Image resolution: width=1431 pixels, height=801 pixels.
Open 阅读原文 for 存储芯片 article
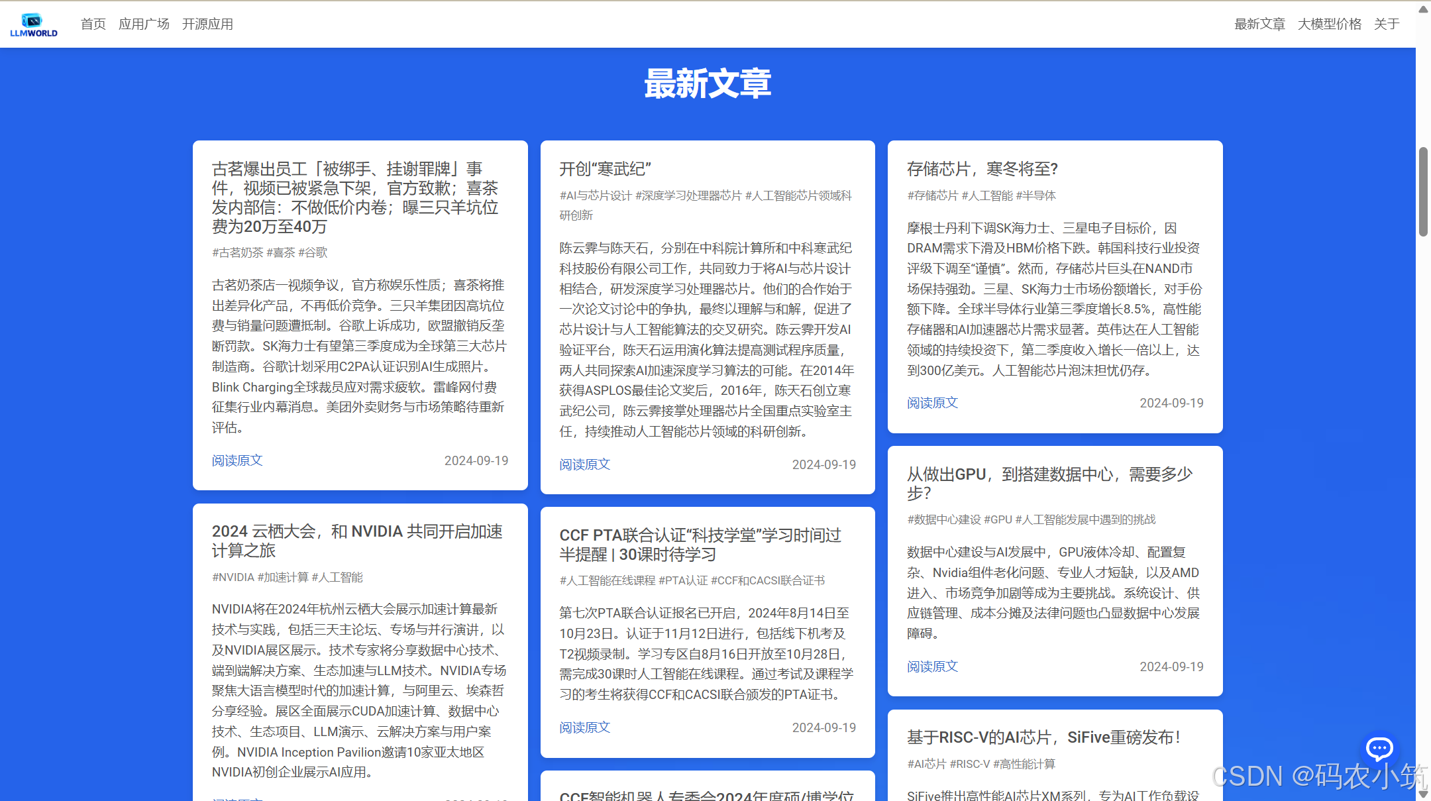pyautogui.click(x=932, y=403)
